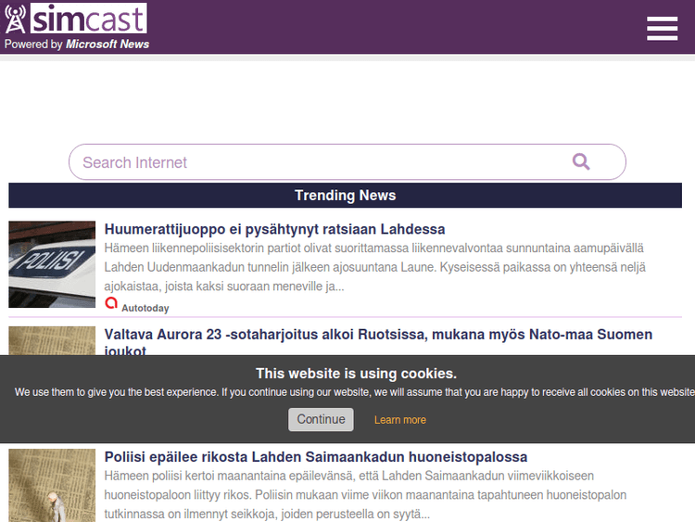Image resolution: width=695 pixels, height=522 pixels.
Task: Open the Valtava Aurora 23 -sotaharjoitus headline
Action: (378, 335)
